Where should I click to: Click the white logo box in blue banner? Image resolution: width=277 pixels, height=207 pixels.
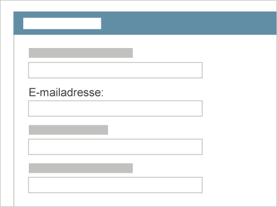point(62,23)
